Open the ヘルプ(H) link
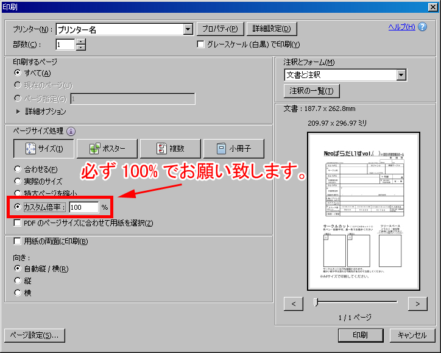 point(401,27)
